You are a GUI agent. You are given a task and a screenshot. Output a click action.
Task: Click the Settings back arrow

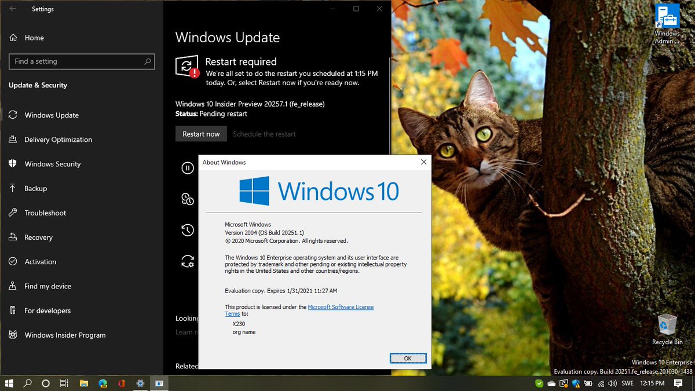pyautogui.click(x=13, y=9)
